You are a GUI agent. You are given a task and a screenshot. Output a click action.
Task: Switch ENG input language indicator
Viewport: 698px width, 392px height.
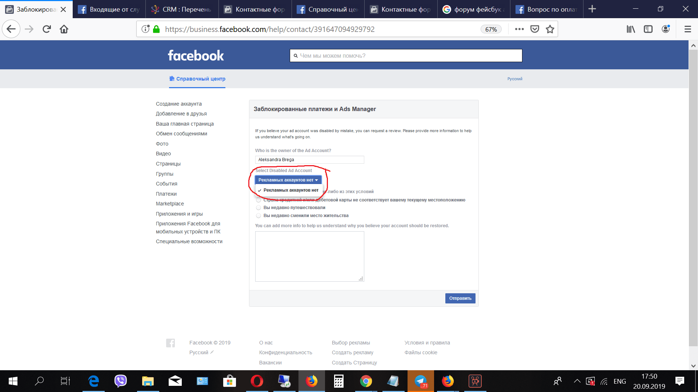tap(620, 381)
